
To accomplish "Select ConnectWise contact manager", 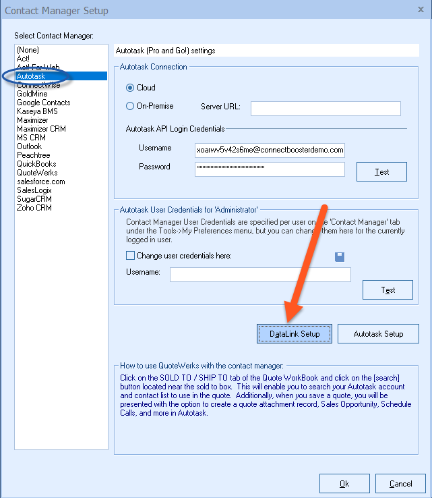I will [61, 85].
